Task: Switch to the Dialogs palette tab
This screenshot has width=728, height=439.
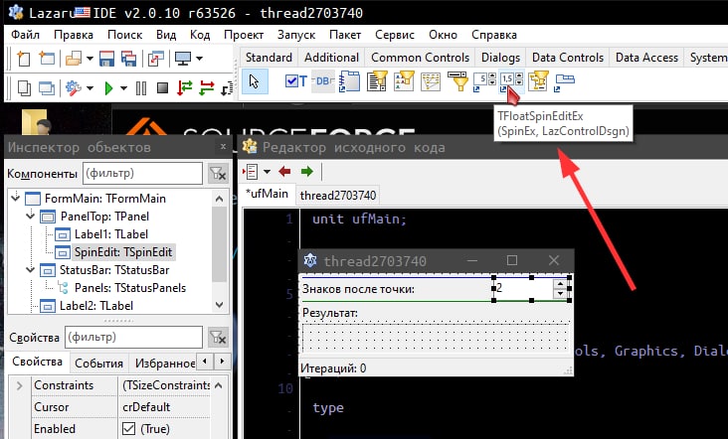Action: click(500, 58)
